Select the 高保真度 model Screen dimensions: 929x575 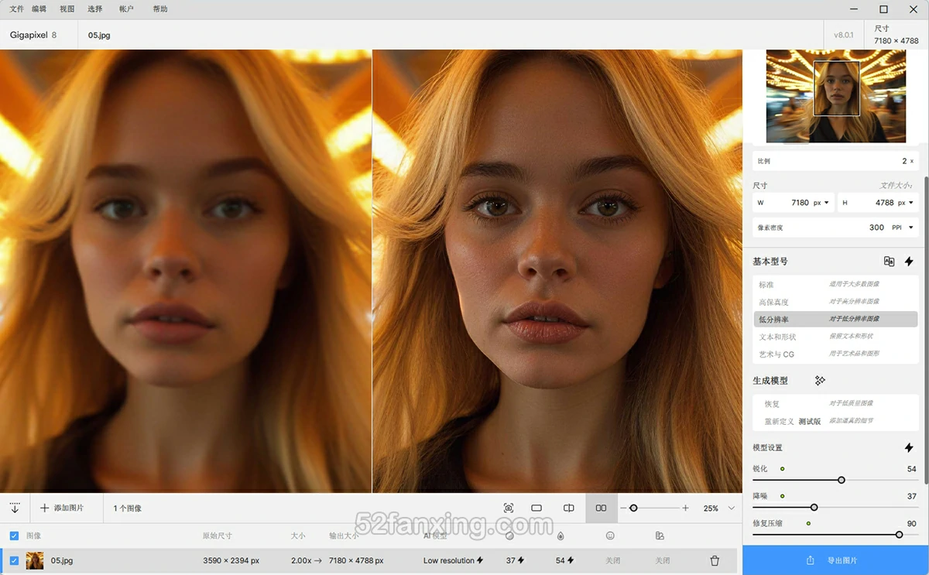click(835, 302)
